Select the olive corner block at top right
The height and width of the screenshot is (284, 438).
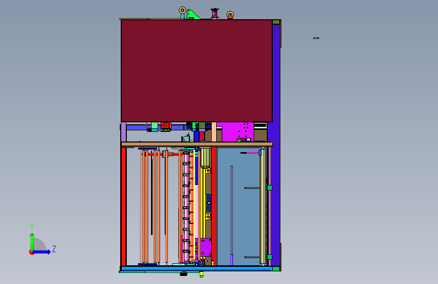tap(276, 22)
